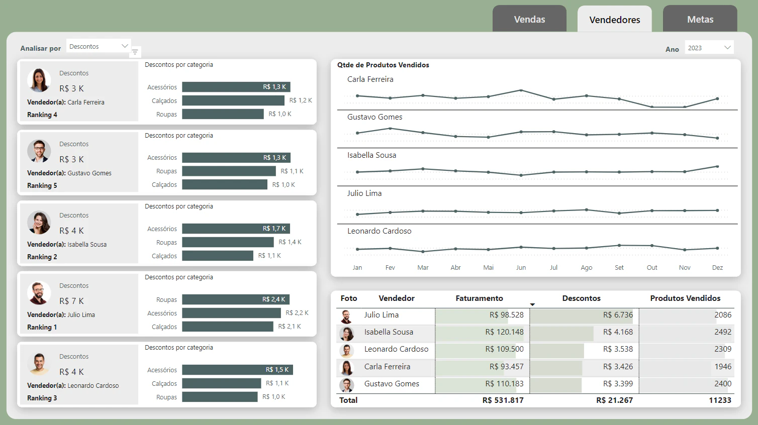Click the Vendedor column header

pos(397,298)
